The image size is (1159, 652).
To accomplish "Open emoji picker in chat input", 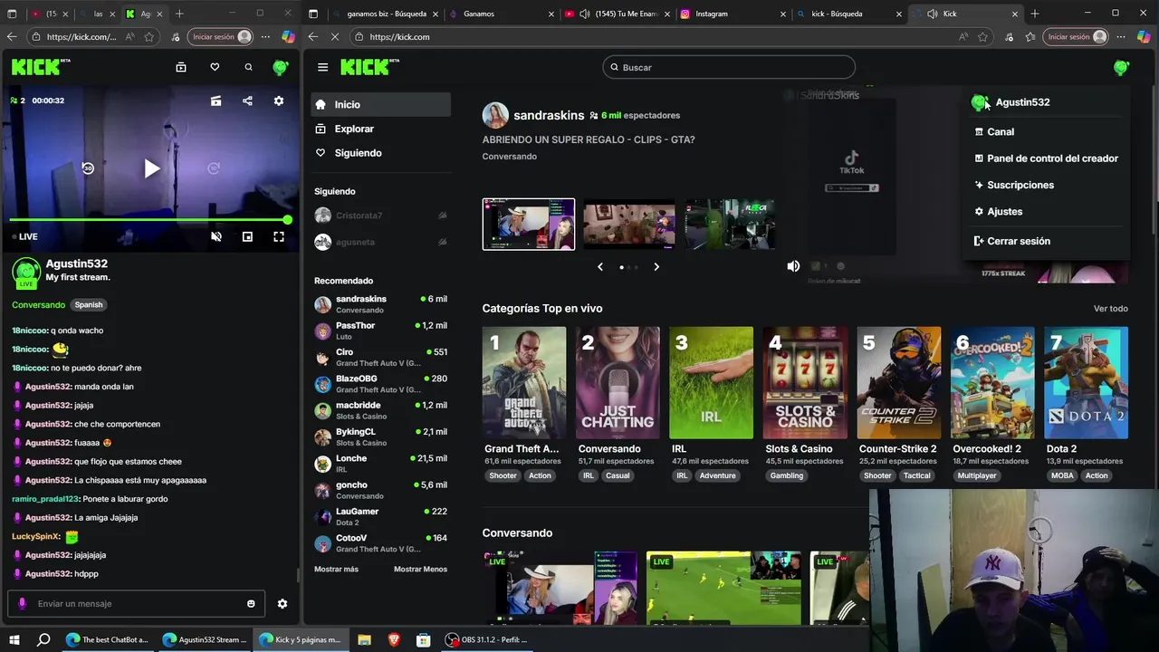I will (251, 604).
